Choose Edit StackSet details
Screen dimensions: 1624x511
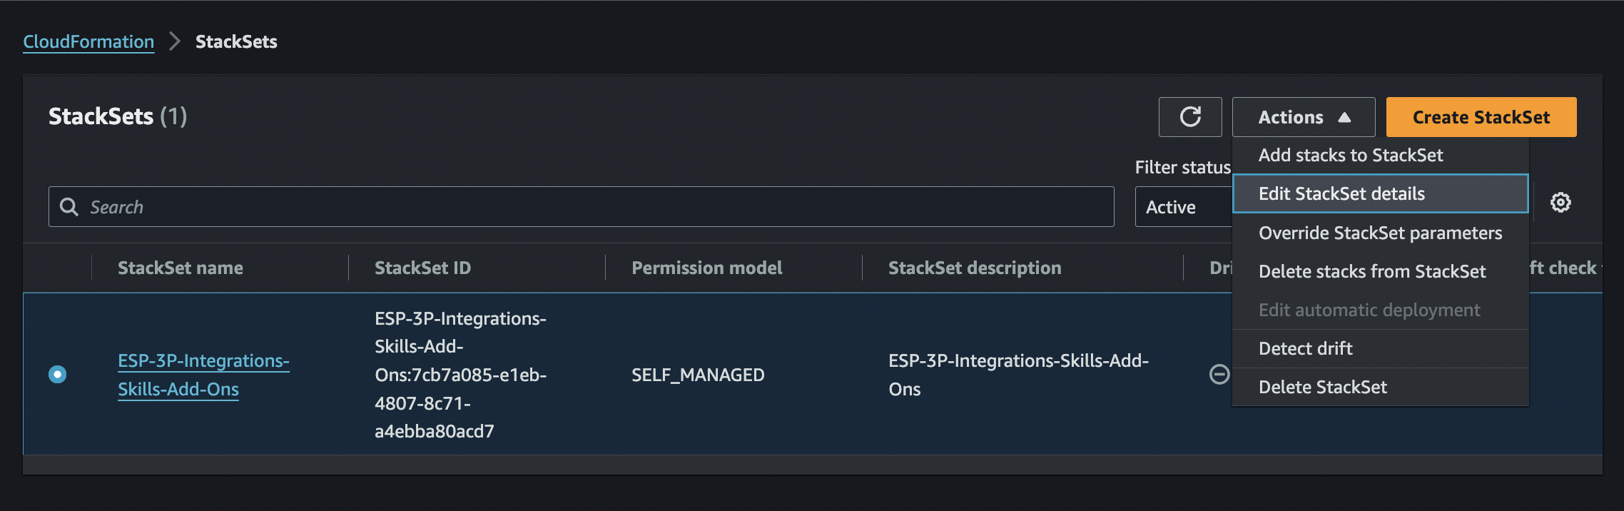click(x=1380, y=193)
